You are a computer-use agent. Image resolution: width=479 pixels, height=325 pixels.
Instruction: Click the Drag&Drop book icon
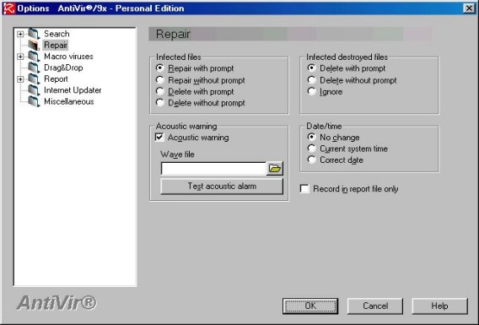coord(34,68)
